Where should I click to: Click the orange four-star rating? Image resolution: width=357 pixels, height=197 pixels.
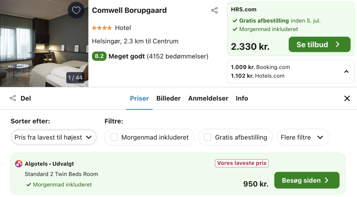pyautogui.click(x=102, y=28)
